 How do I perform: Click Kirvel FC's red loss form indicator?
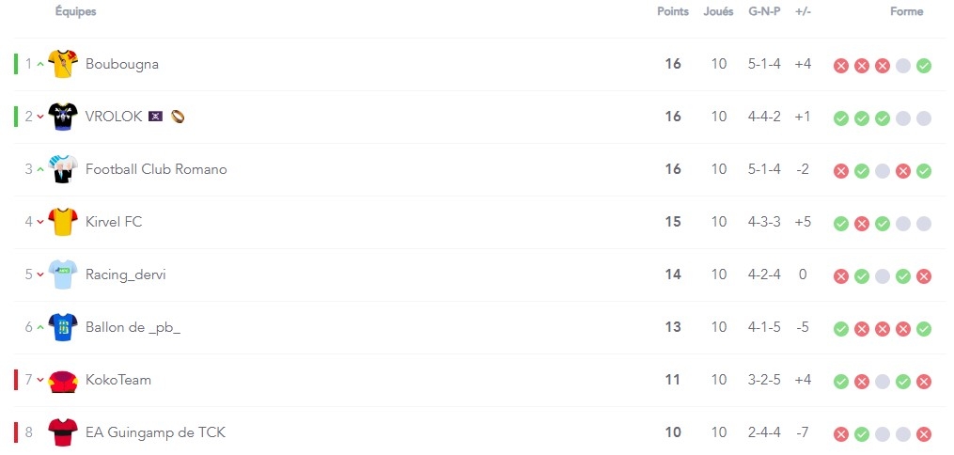862,224
